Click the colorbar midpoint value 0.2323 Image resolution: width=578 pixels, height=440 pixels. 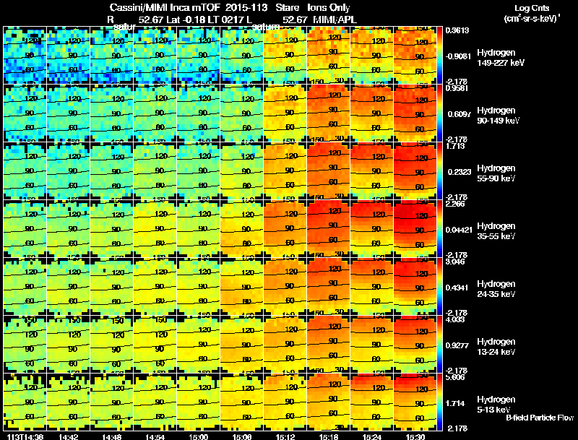460,172
